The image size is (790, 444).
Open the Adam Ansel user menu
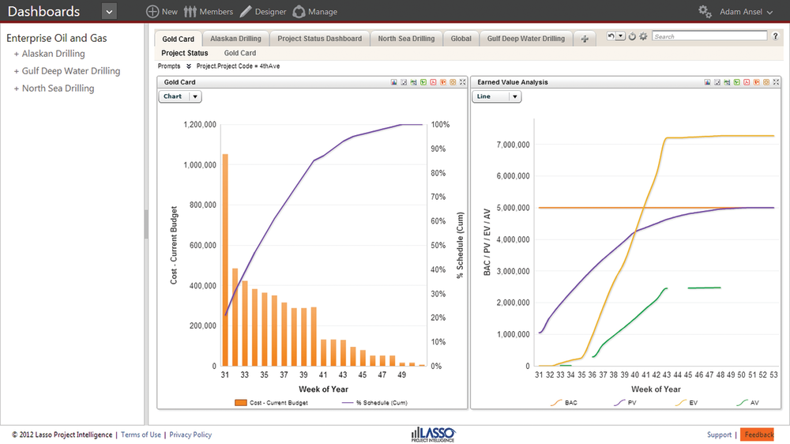click(747, 12)
